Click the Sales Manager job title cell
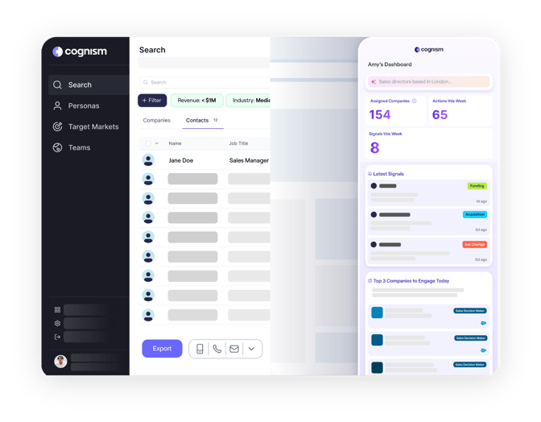Image resolution: width=541 pixels, height=422 pixels. coord(249,160)
